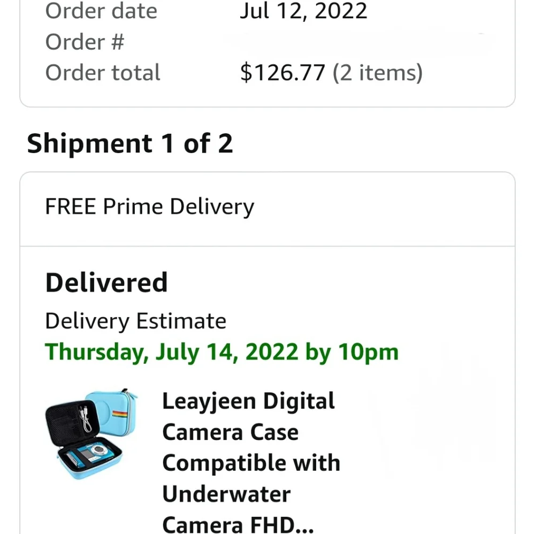Open the Leayjeen camera case product thumbnail
This screenshot has width=535, height=534.
click(x=91, y=434)
